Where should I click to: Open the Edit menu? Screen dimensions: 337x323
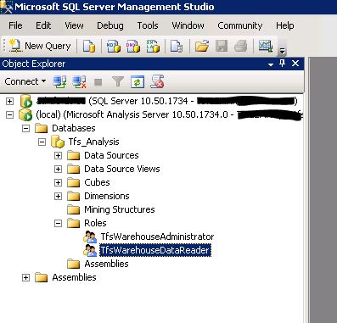point(43,25)
